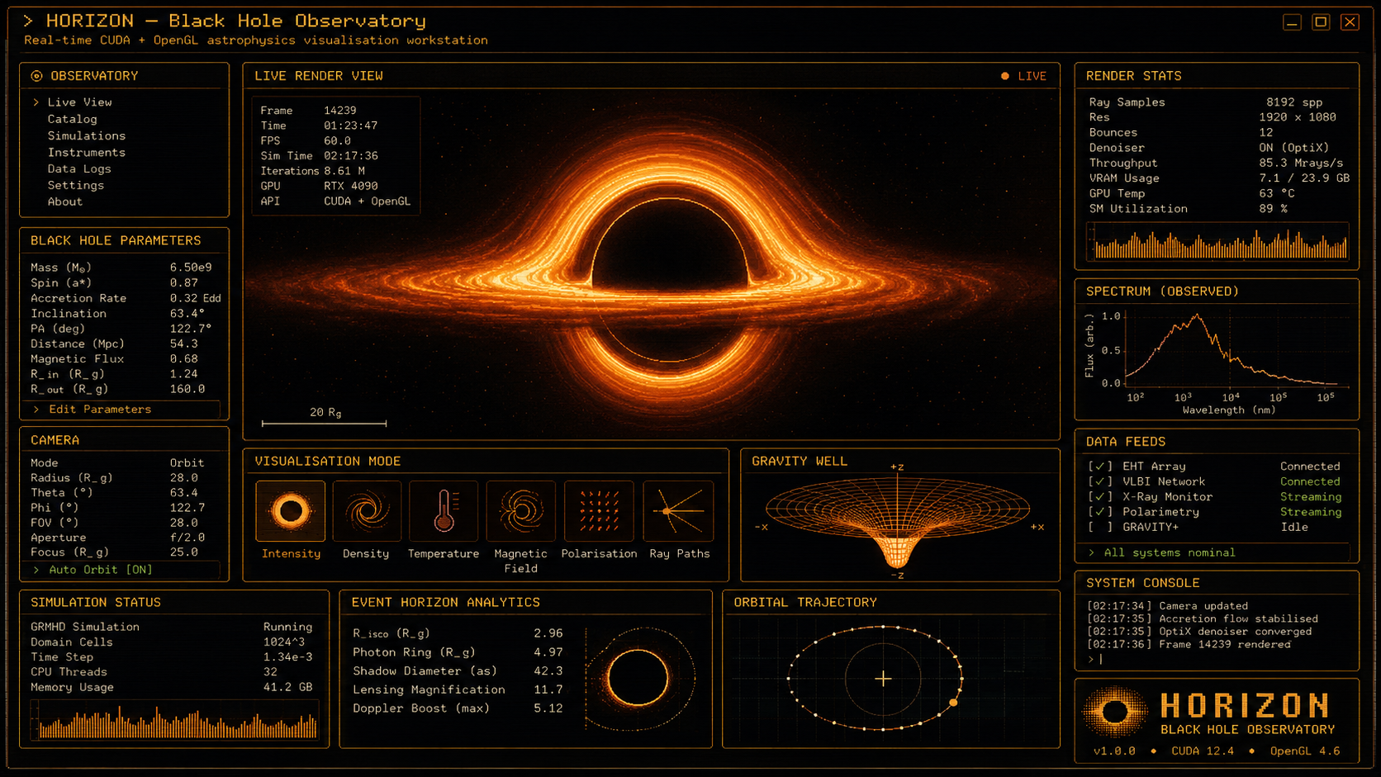
Task: Click the Doppler Boost value 5.12
Action: tap(548, 708)
